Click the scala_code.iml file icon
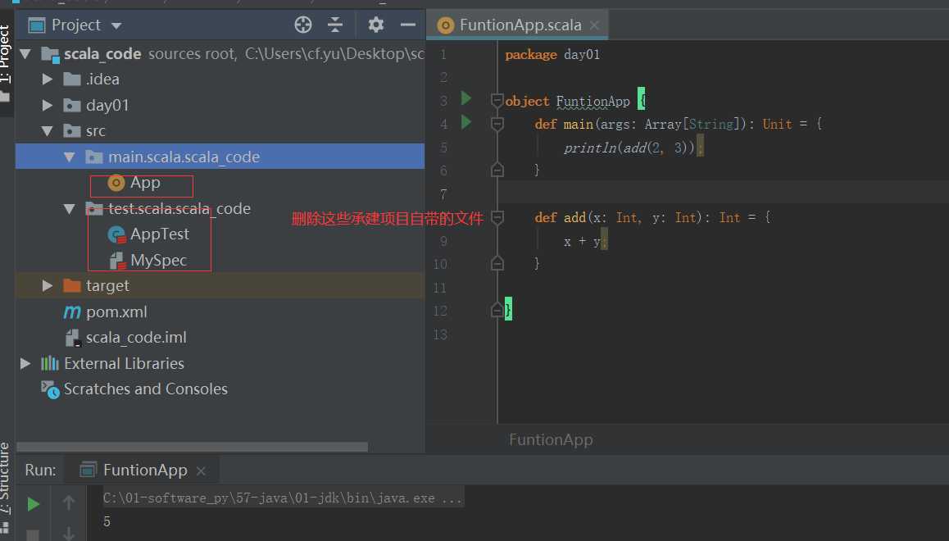 click(72, 338)
